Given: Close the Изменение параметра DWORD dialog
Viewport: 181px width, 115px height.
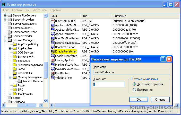Looking at the screenshot, I should click(x=169, y=59).
